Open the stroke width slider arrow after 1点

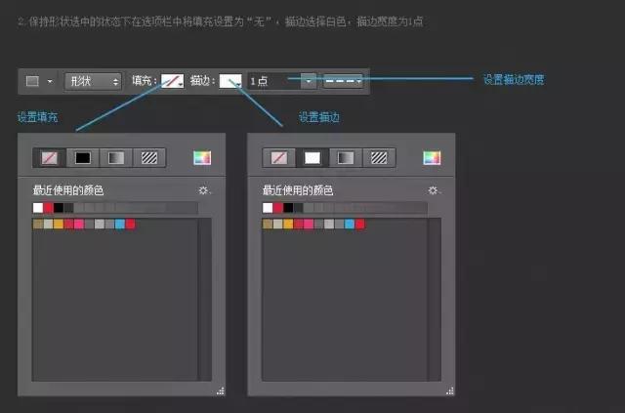309,81
